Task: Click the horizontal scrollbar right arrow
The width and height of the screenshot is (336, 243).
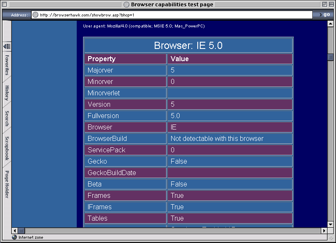Action: pos(324,231)
